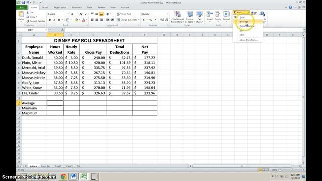Open the Number format dropdown
The image size is (322, 181).
[x=167, y=14]
